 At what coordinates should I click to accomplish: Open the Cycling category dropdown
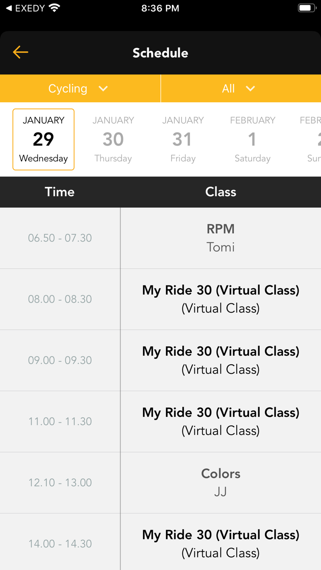click(79, 88)
